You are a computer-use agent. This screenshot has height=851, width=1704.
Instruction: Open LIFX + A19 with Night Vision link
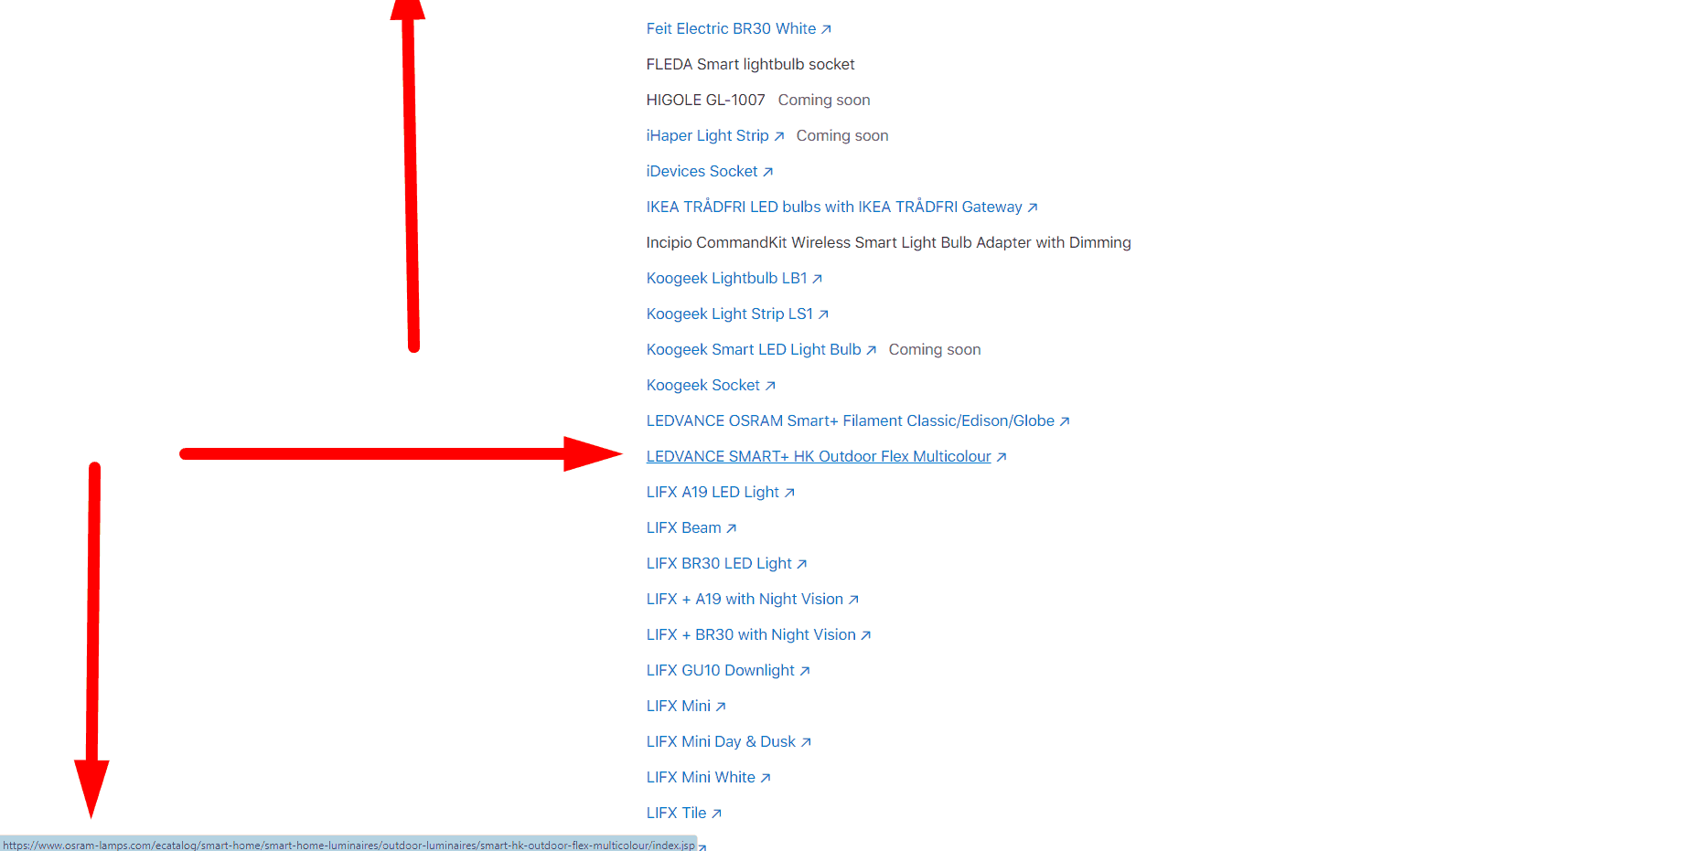pyautogui.click(x=745, y=599)
